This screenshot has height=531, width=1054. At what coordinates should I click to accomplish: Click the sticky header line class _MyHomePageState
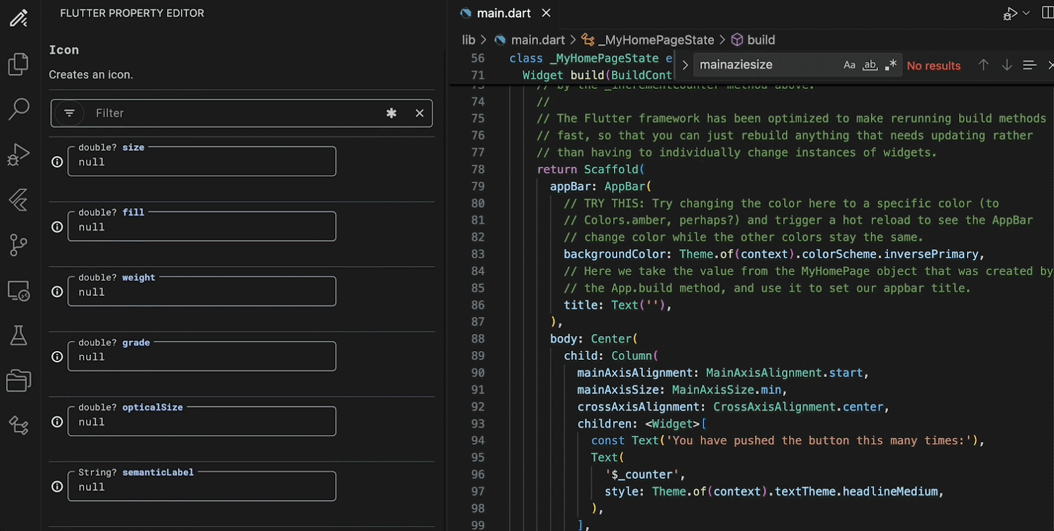(591, 59)
